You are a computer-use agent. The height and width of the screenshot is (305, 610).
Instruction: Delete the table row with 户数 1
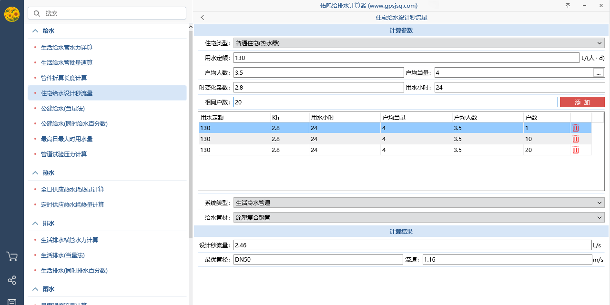coord(576,128)
